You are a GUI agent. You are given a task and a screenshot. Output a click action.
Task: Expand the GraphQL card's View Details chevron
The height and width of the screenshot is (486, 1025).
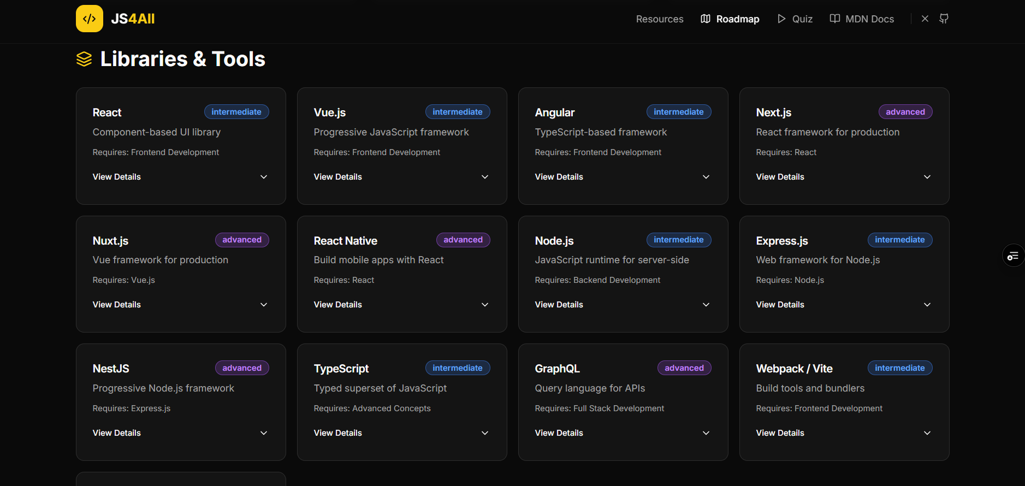(706, 433)
